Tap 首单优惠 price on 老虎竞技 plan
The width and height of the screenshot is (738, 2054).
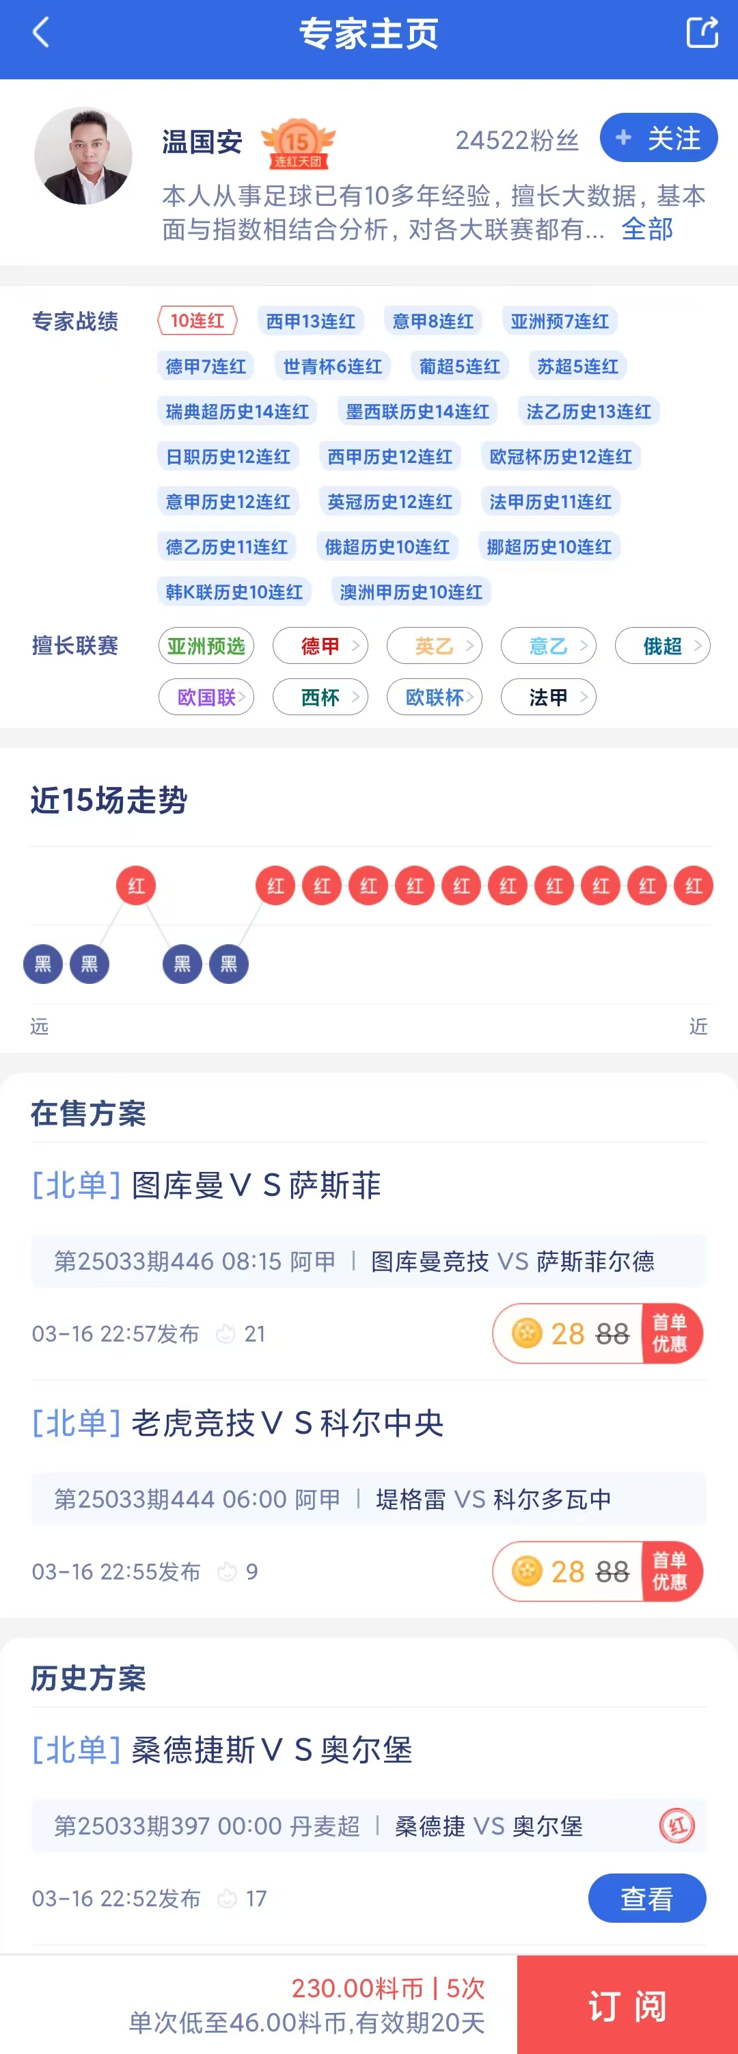click(598, 1571)
